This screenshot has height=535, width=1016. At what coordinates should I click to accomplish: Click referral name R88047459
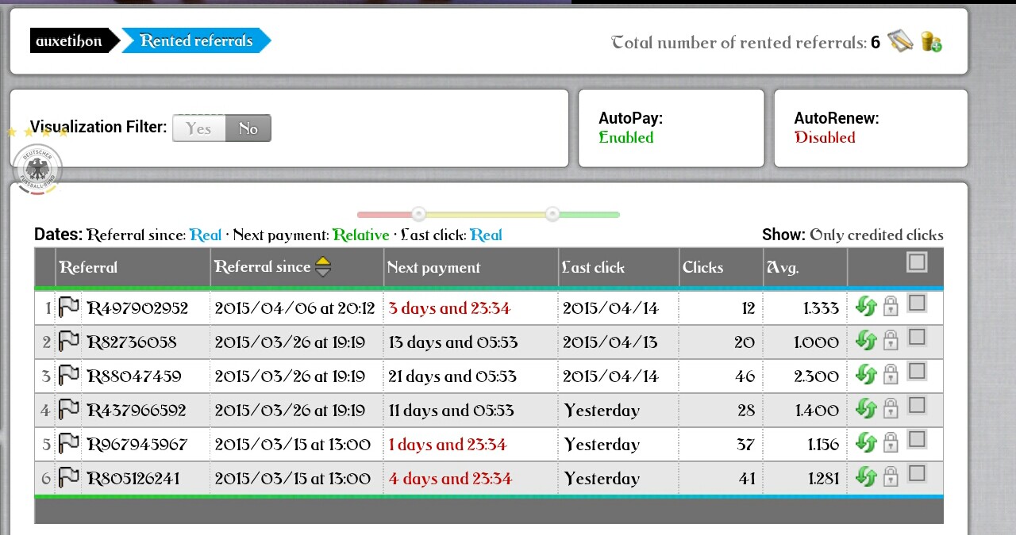pyautogui.click(x=134, y=376)
